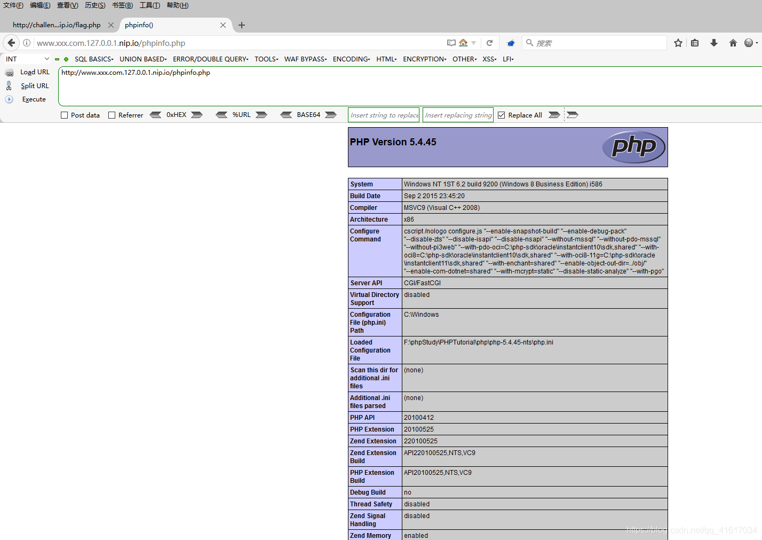Viewport: 762px width, 540px height.
Task: Expand the SQL BASICS menu
Action: coord(94,59)
